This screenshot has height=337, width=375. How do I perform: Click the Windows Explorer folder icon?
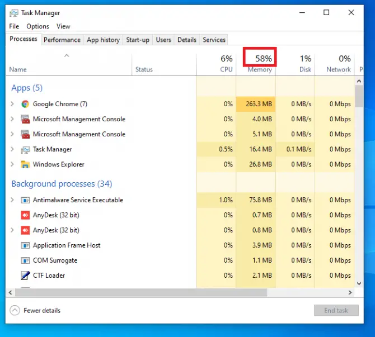pyautogui.click(x=25, y=164)
